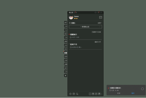Image resolution: width=146 pixels, height=98 pixels.
Task: Click the 今天 11:00 reminder time
Action: click(74, 37)
